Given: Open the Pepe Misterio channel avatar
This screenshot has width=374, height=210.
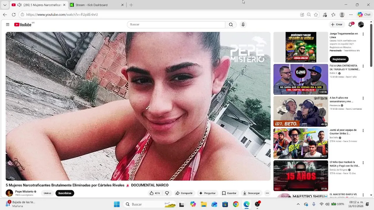Looking at the screenshot, I should tap(9, 193).
